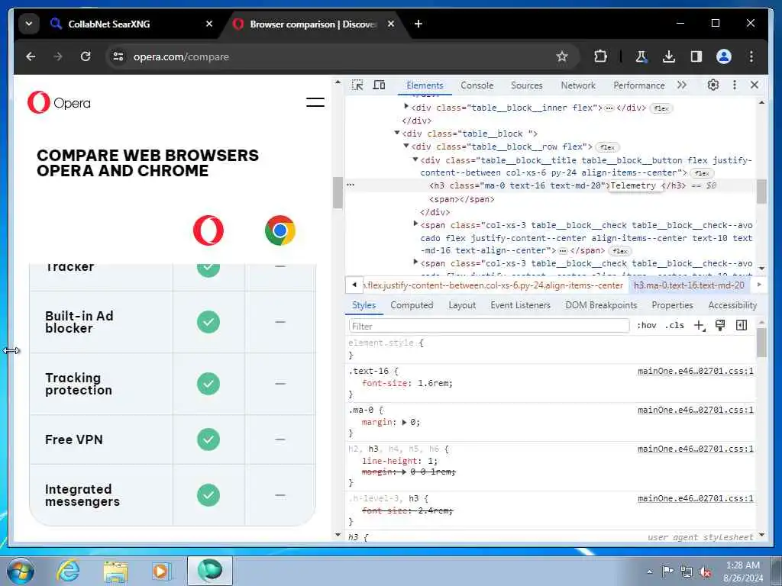Viewport: 782px width, 586px height.
Task: Click the Chrome logo in comparison header
Action: (280, 230)
